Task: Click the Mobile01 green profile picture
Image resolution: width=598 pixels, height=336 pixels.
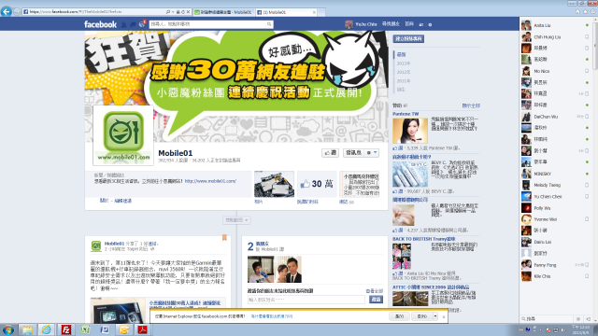Action: [123, 135]
